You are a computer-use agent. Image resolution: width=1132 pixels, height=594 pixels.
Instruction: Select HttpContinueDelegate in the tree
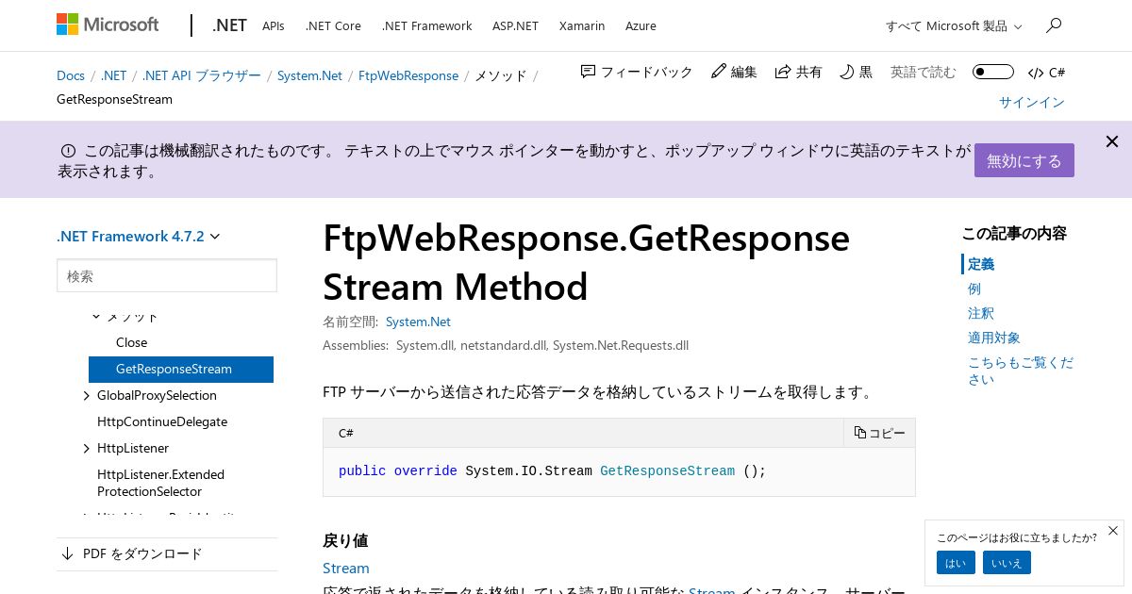pyautogui.click(x=162, y=421)
